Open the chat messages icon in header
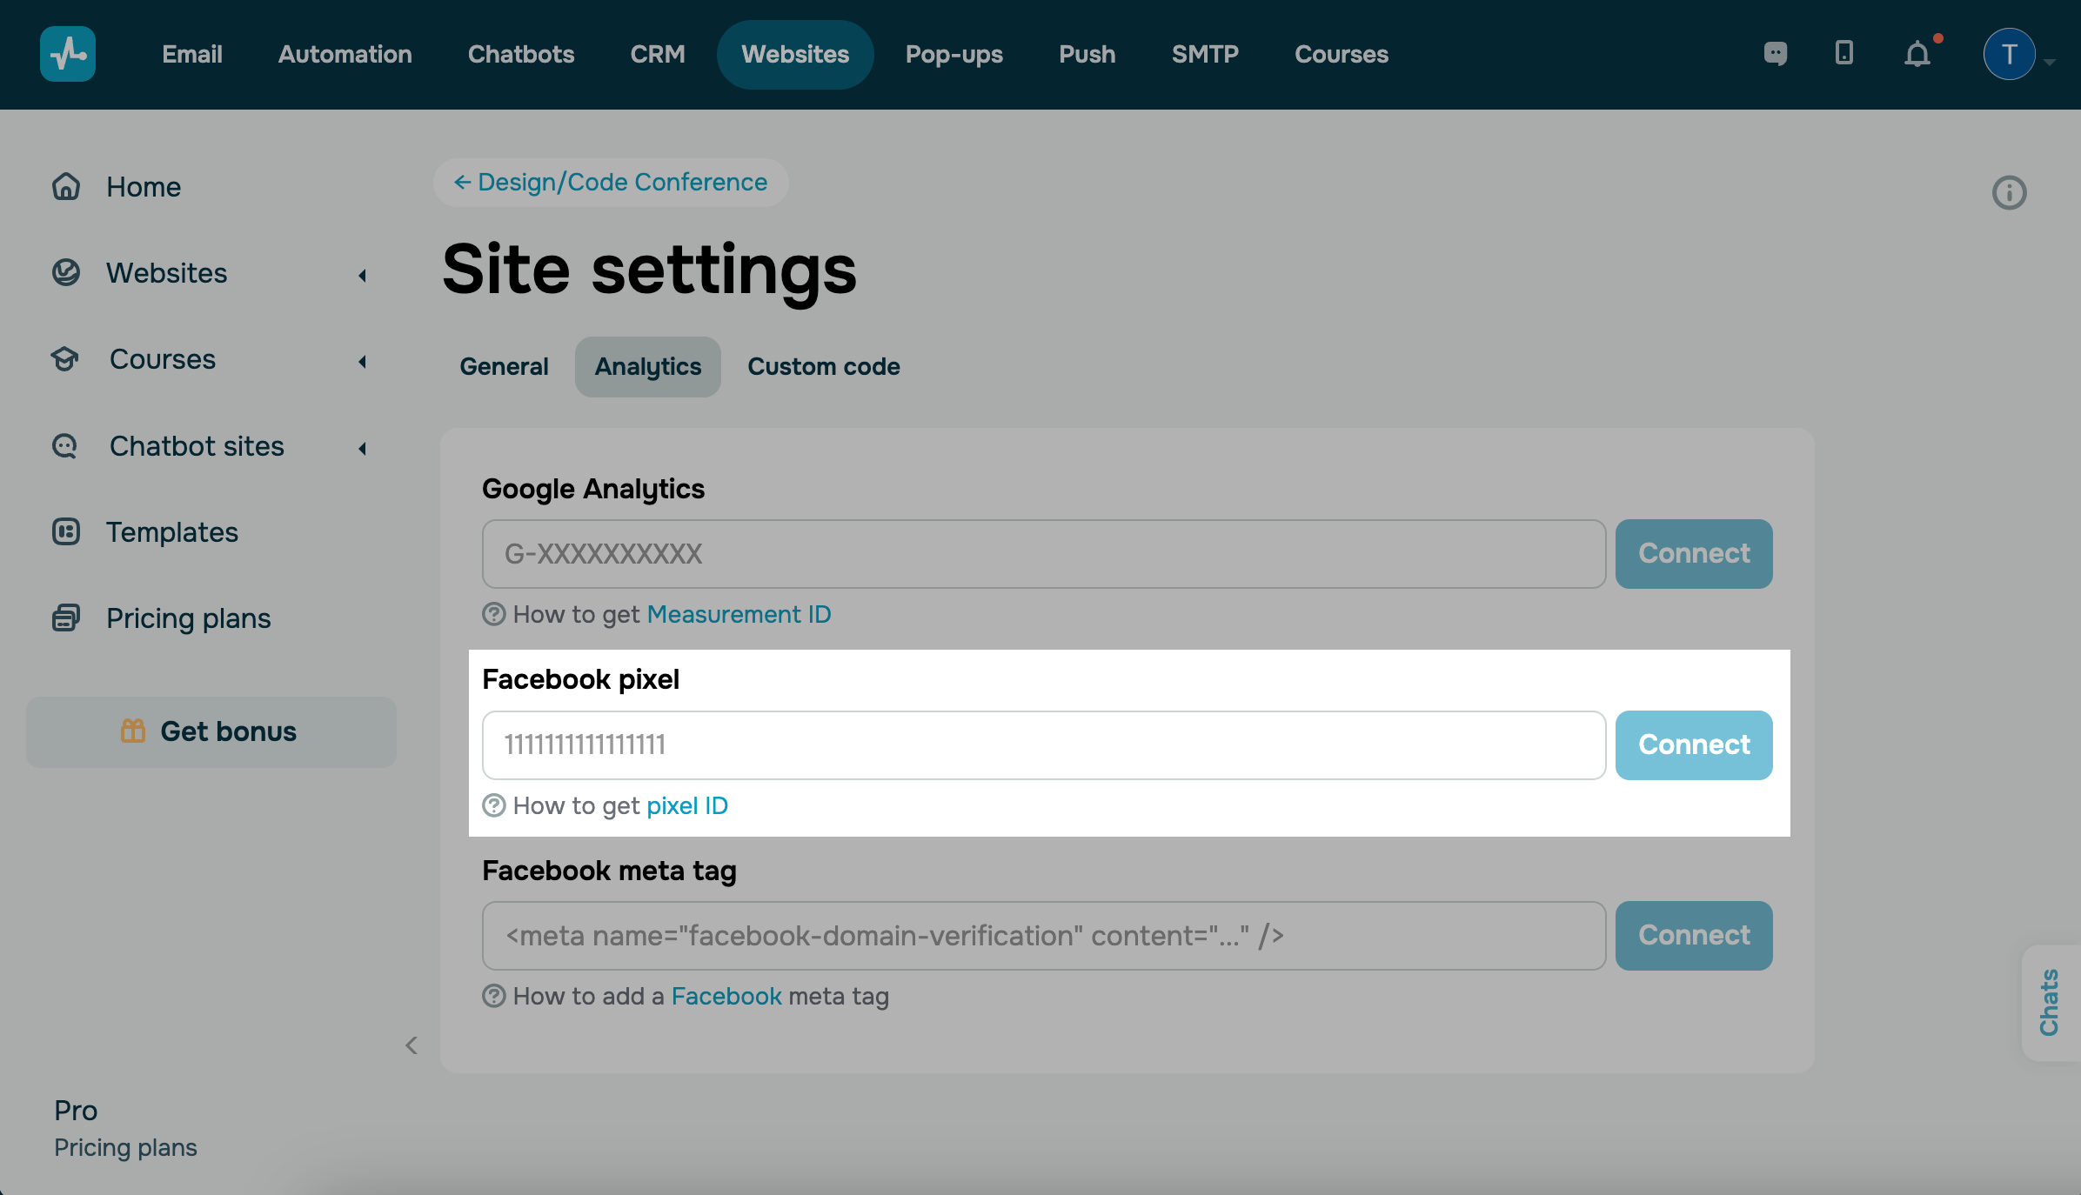 pyautogui.click(x=1776, y=54)
